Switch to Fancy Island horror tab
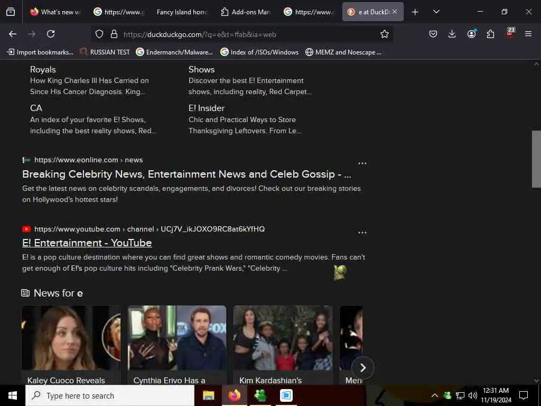This screenshot has height=406, width=541. coord(182,12)
